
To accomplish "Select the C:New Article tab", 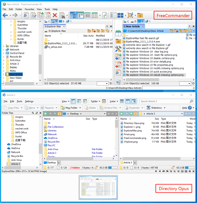I will click(x=134, y=26).
